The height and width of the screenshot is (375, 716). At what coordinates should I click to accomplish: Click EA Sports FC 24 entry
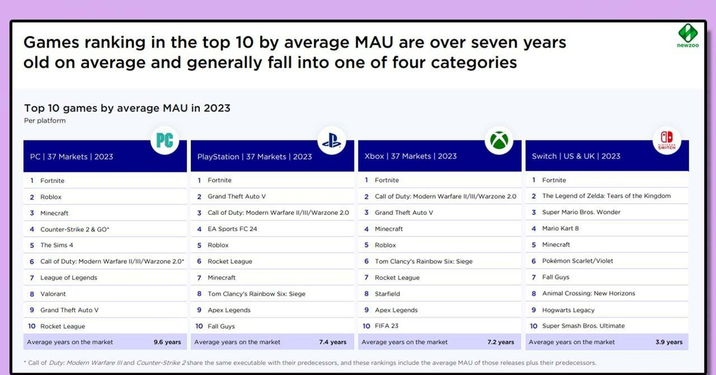[232, 229]
